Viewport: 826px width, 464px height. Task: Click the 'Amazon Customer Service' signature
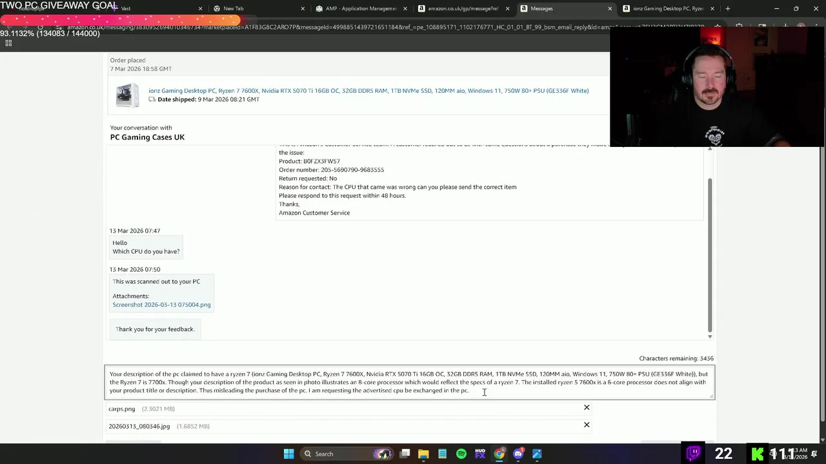point(314,213)
